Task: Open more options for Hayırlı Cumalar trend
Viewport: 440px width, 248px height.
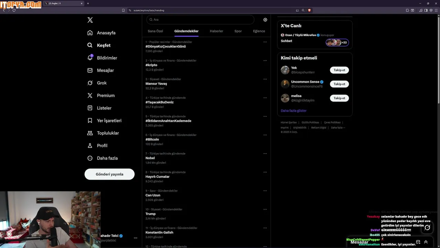Action: point(265,172)
